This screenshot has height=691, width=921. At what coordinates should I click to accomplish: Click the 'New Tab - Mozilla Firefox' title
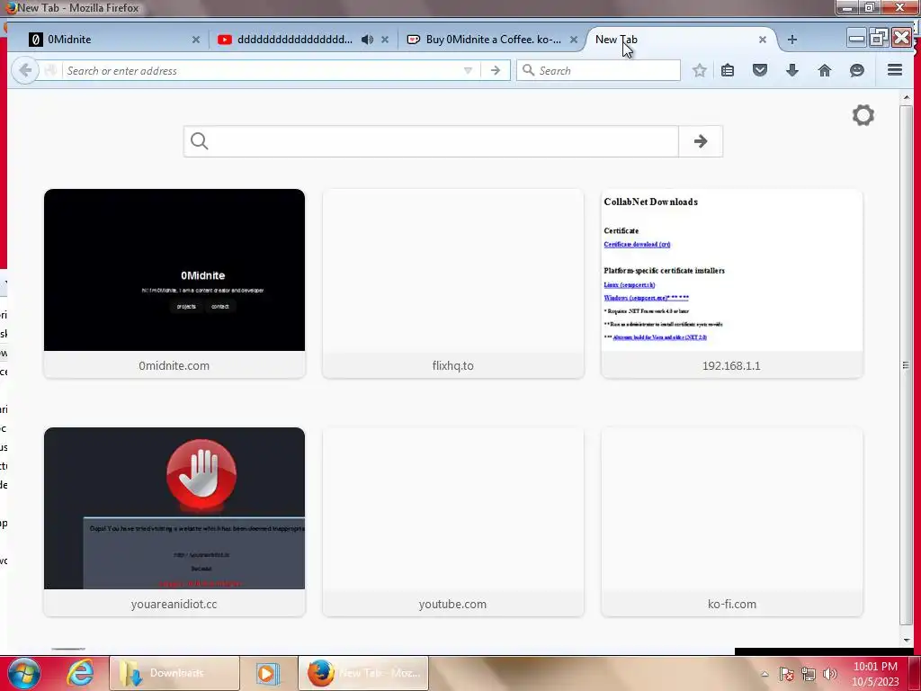[78, 8]
